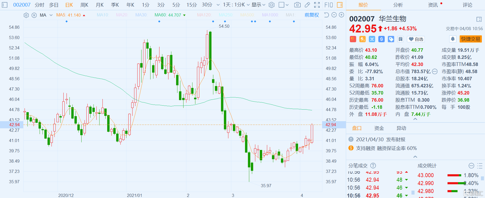Click the price alert bell icon

pos(453,39)
